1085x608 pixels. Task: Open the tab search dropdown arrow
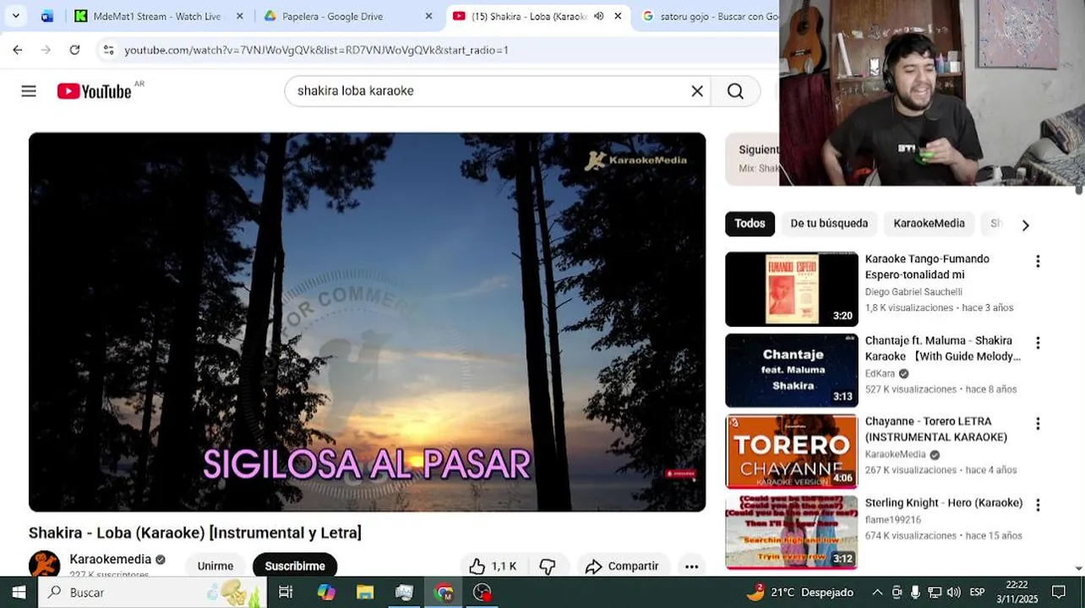pyautogui.click(x=15, y=16)
